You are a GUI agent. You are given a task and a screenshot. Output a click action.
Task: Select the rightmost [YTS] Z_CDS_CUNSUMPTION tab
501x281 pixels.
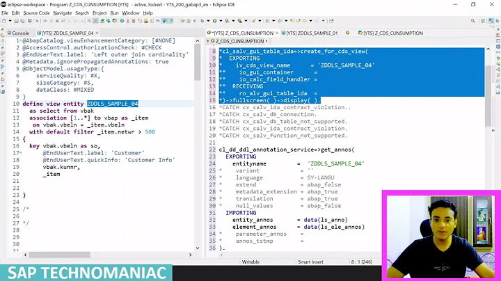(x=390, y=33)
